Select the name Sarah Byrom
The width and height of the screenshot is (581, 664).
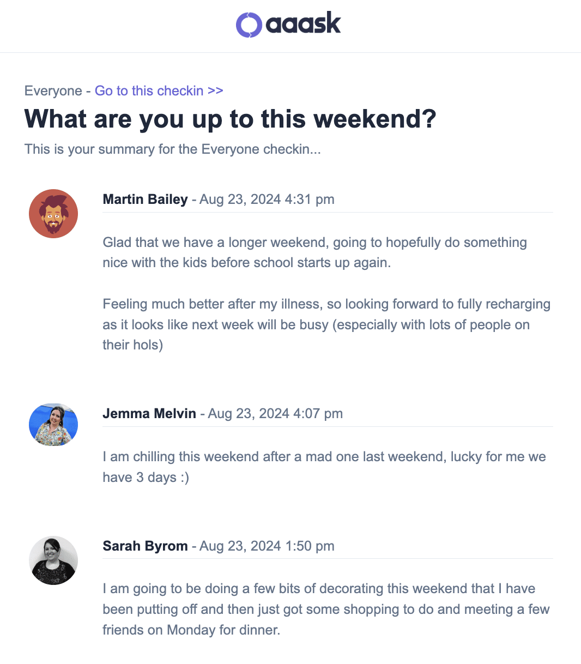(x=145, y=546)
